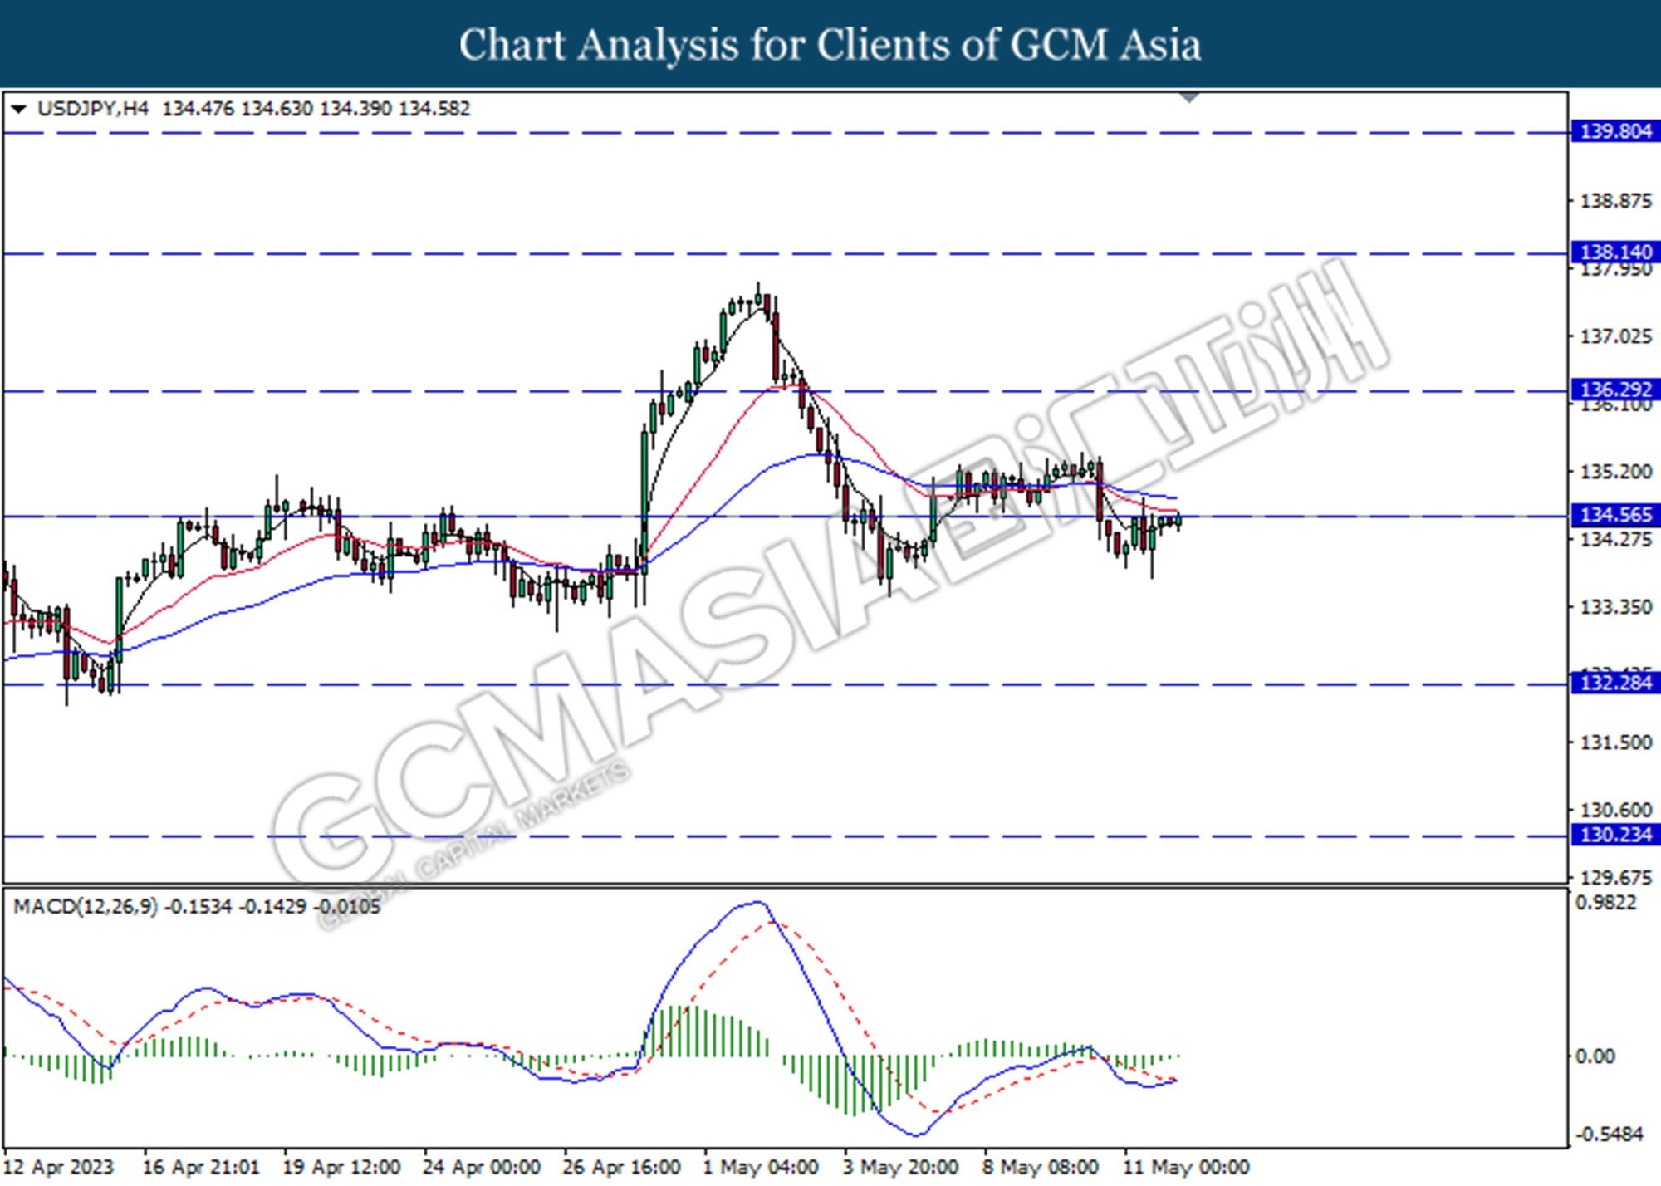Click the highest candlestick near 137.9 peak
This screenshot has width=1661, height=1186.
[x=757, y=297]
